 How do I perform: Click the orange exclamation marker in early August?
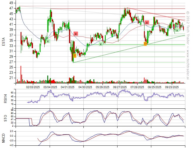(145, 44)
